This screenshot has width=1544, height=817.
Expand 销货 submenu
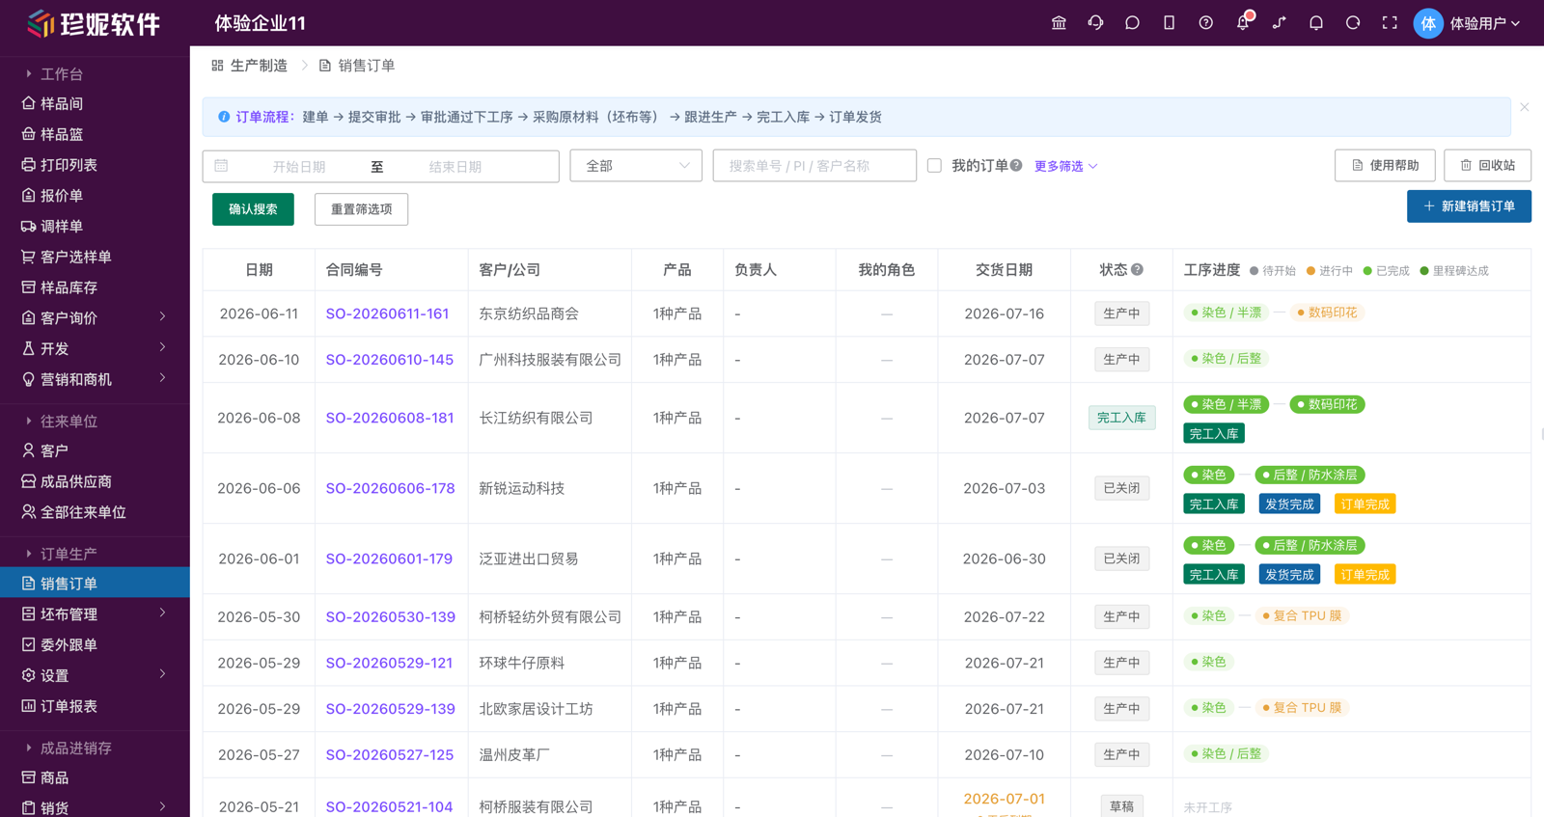pos(162,806)
